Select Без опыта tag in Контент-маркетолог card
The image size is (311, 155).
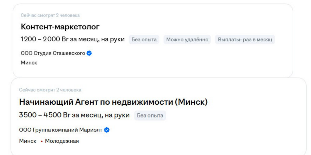(x=144, y=40)
